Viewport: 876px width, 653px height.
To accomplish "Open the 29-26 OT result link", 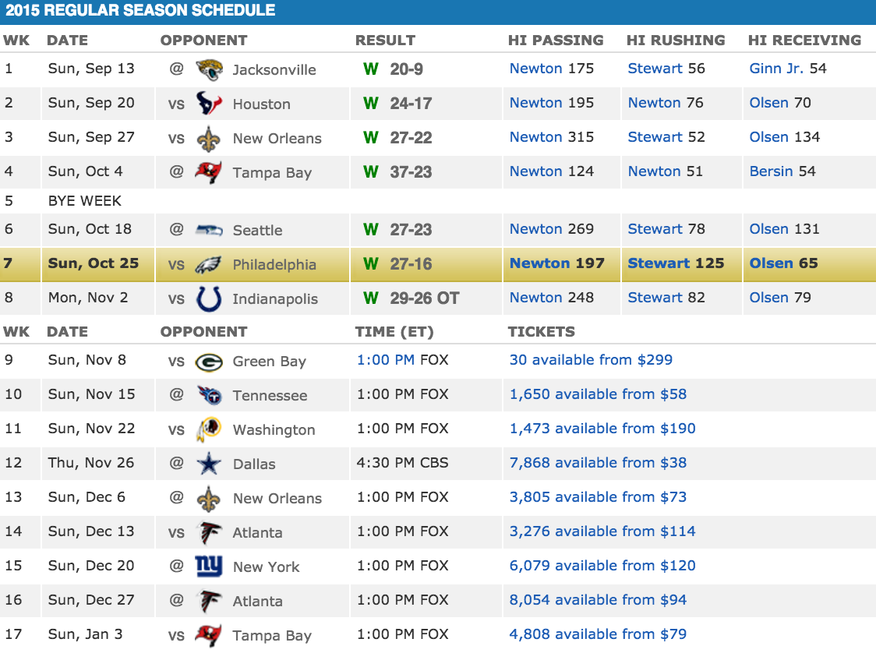I will [x=424, y=298].
